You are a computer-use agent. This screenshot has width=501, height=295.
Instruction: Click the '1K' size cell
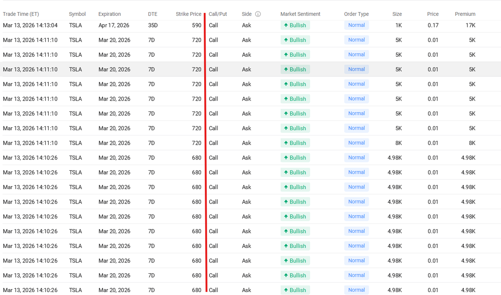(x=399, y=25)
